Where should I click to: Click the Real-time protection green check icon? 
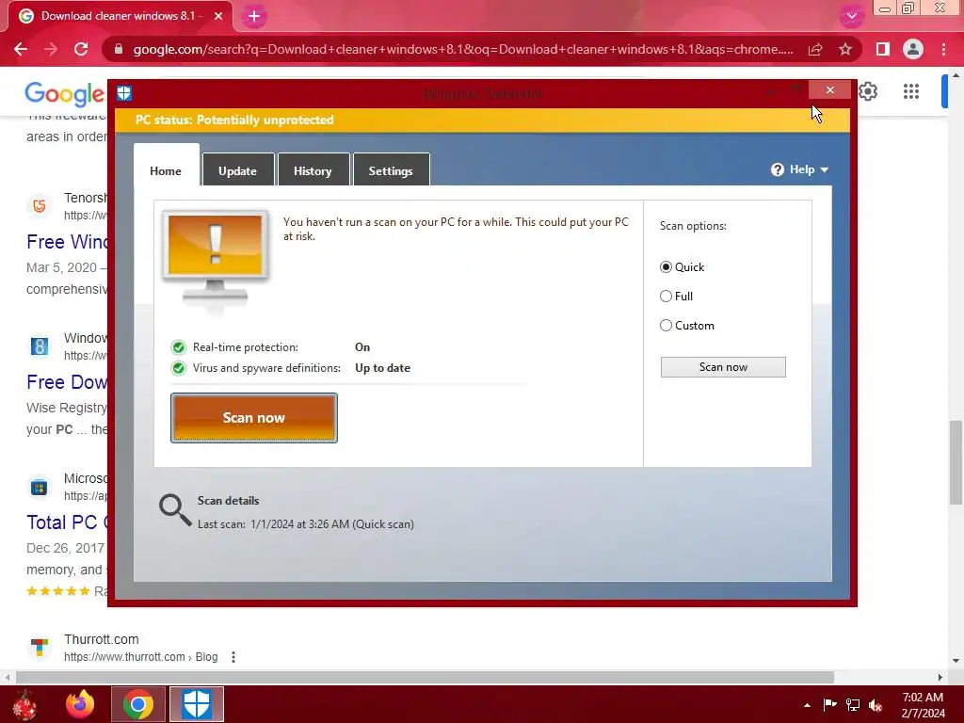tap(178, 347)
